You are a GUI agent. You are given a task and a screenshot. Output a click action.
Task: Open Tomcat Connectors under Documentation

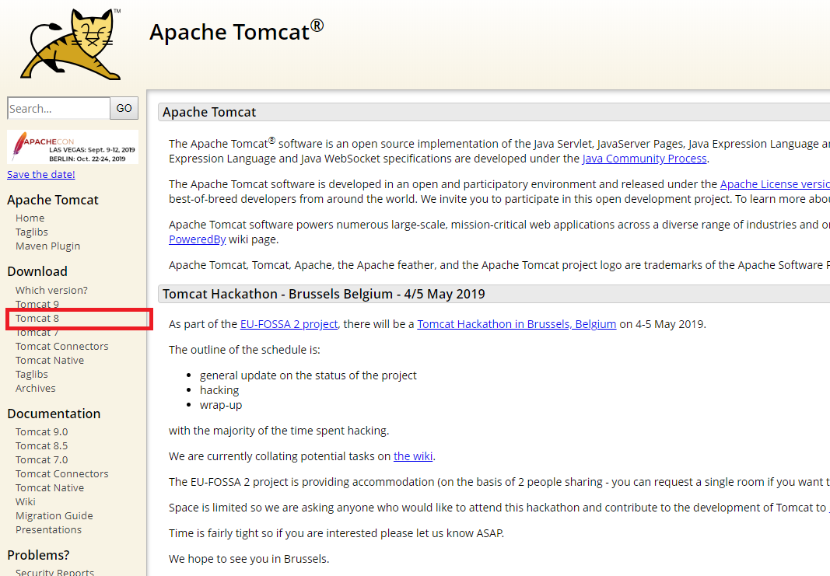62,474
